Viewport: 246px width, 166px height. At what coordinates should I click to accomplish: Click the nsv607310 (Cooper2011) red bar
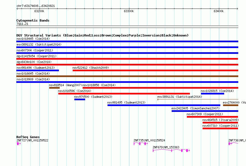pos(220,128)
